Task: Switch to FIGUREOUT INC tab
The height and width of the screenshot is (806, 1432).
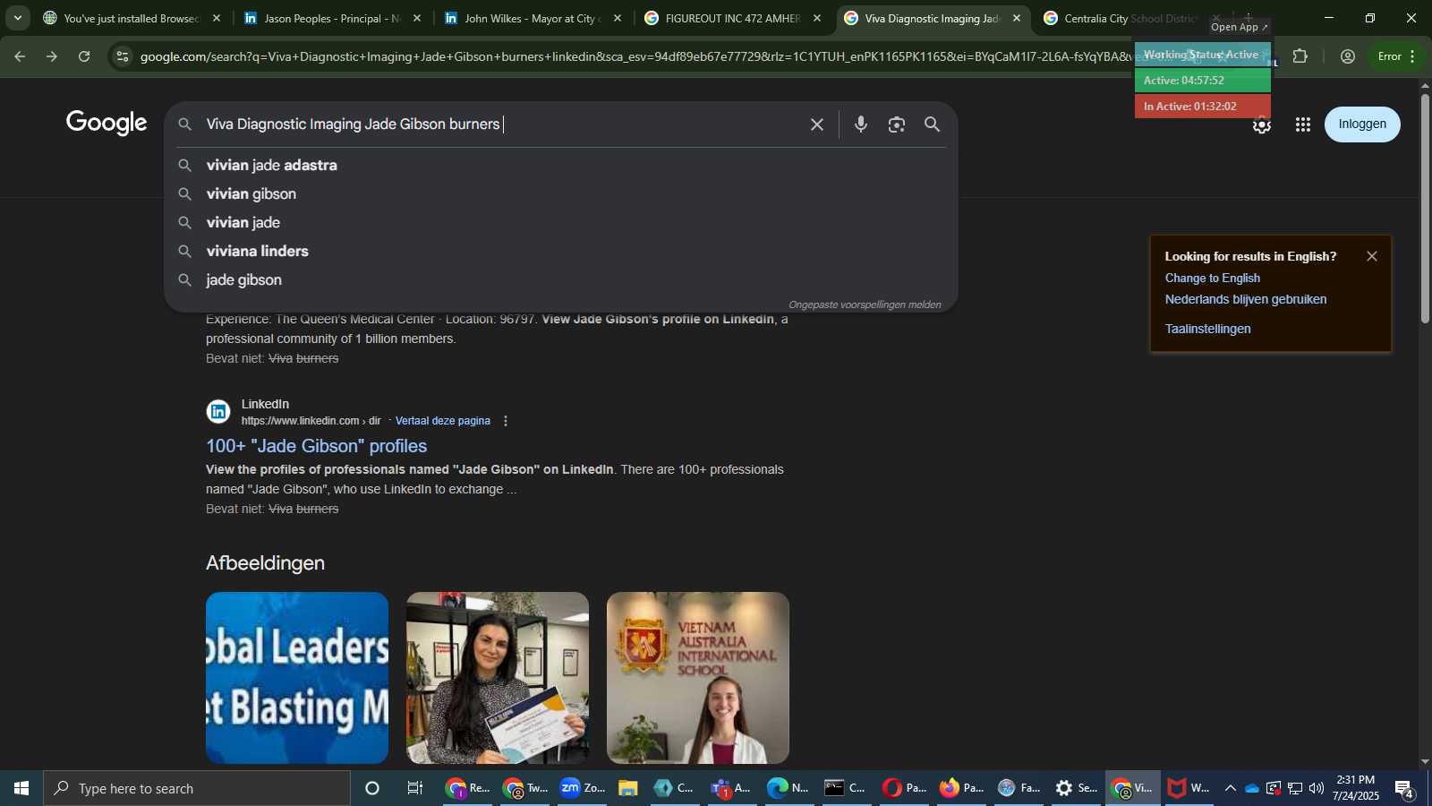Action: point(723,18)
